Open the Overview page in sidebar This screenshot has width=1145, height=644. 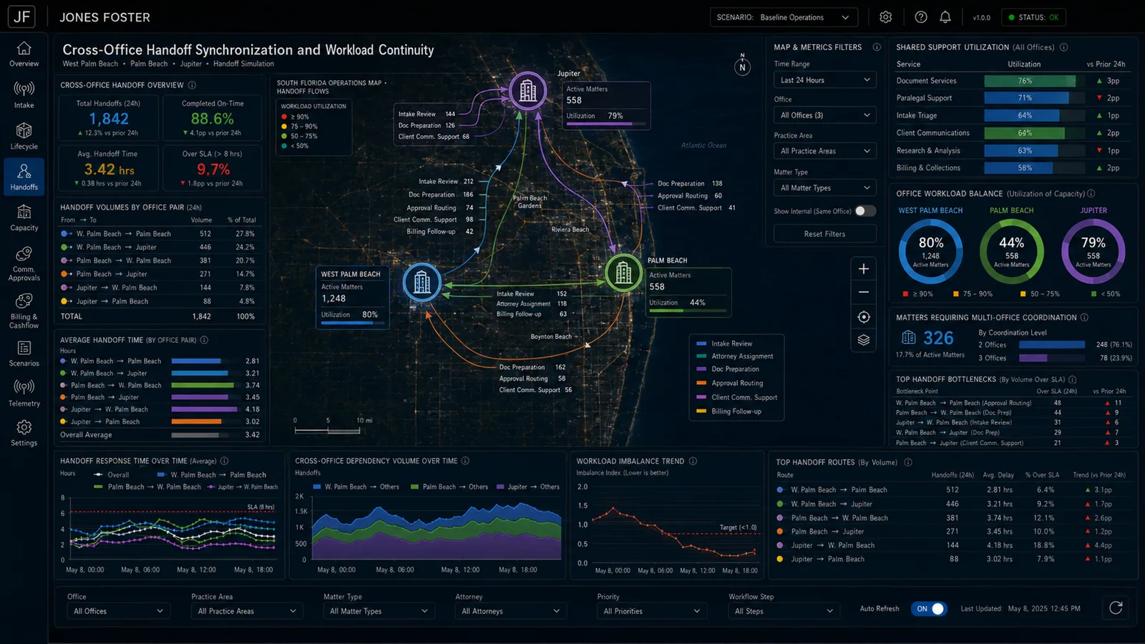[24, 54]
